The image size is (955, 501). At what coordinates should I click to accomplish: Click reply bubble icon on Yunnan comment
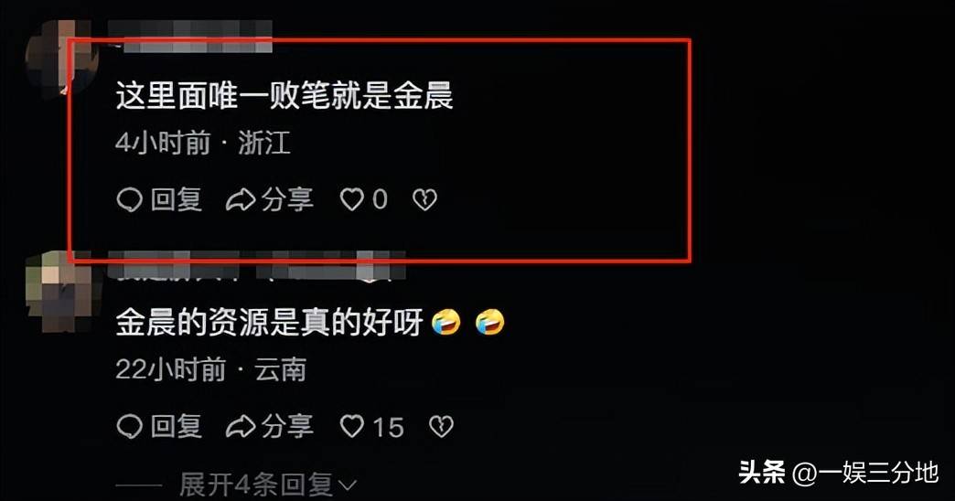[x=129, y=427]
